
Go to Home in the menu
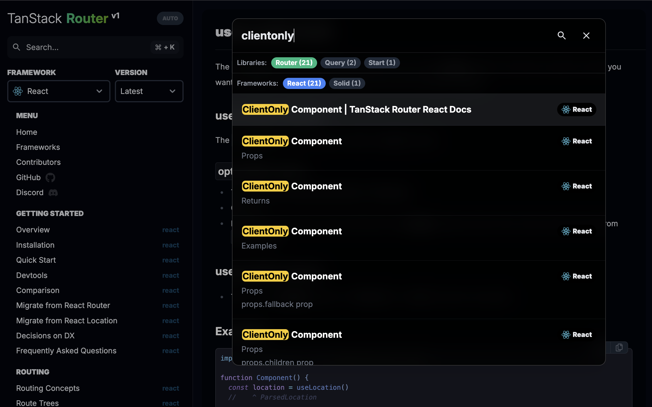[27, 132]
